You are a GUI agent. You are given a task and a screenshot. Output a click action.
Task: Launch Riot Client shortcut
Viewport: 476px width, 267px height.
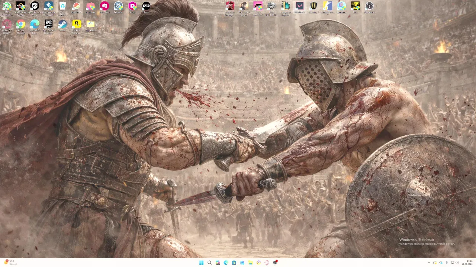coord(104,7)
